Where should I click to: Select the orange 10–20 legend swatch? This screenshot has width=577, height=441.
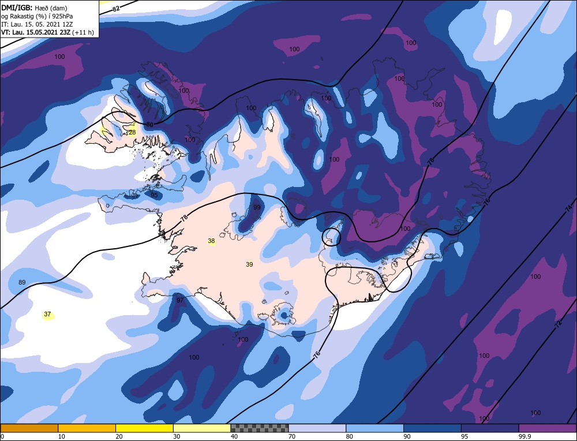tap(87, 428)
